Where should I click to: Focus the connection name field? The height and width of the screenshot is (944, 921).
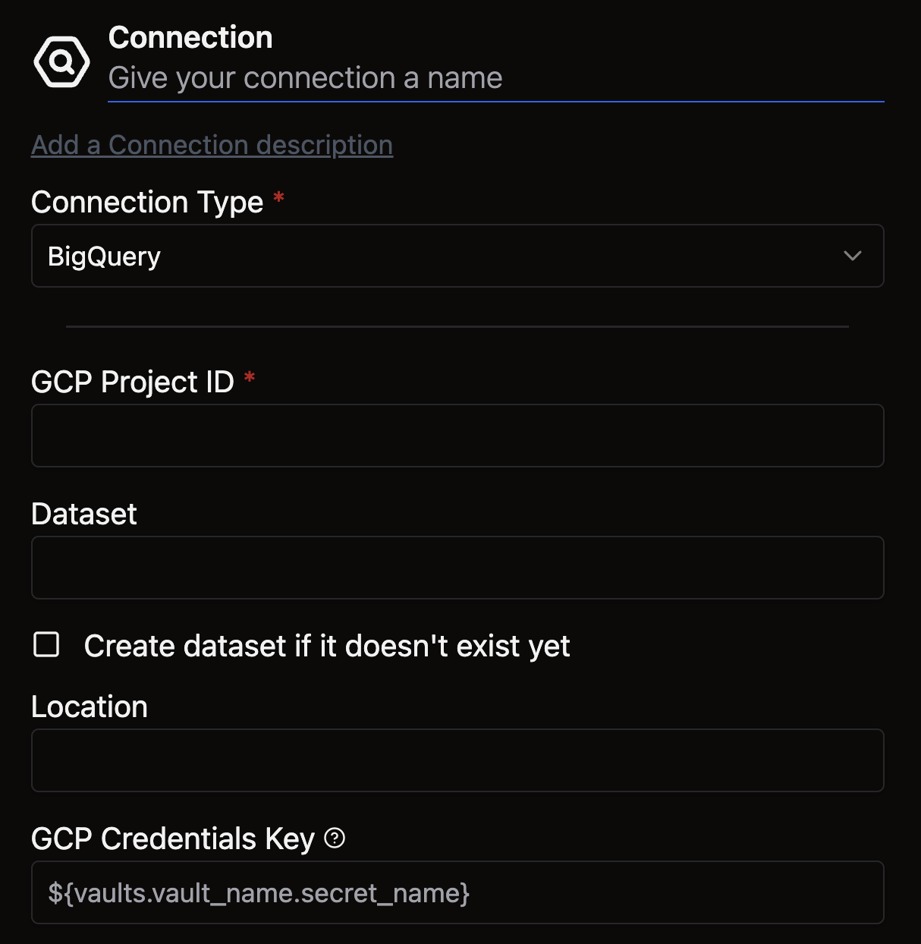pos(495,78)
